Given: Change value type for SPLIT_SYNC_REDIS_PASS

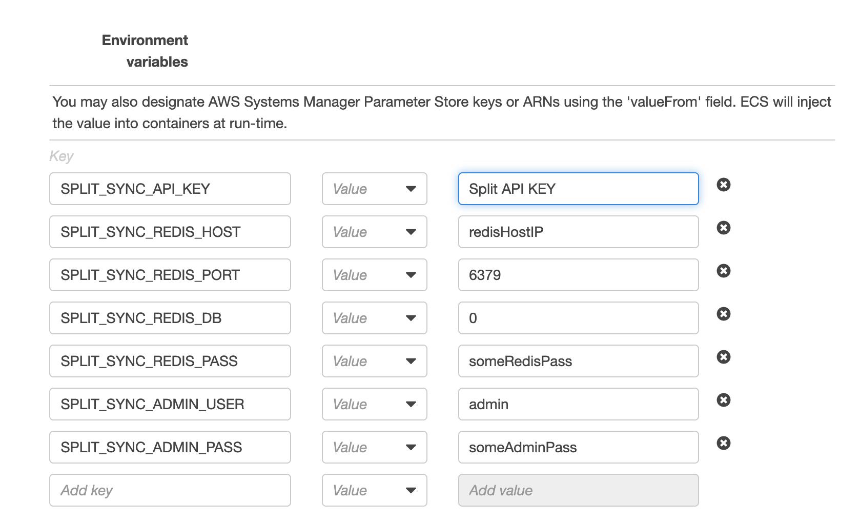Looking at the screenshot, I should 374,361.
